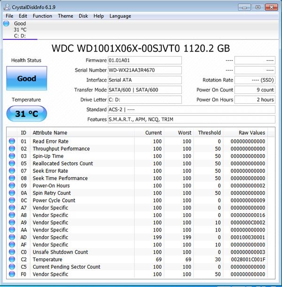
Task: Click status orb for A9 Vendor Specific
Action: pos(12,222)
